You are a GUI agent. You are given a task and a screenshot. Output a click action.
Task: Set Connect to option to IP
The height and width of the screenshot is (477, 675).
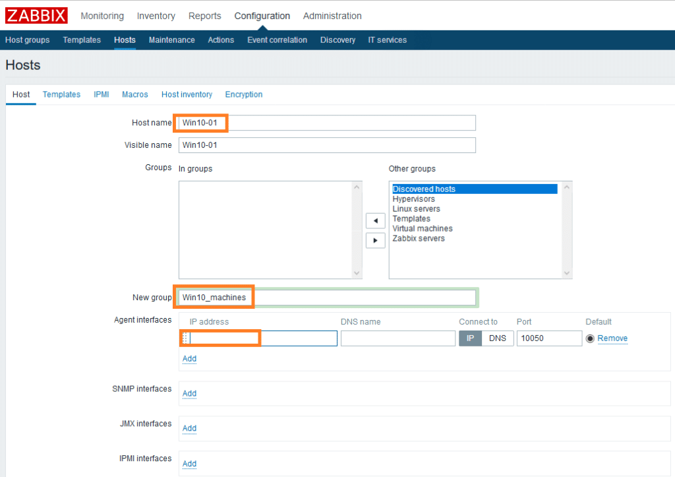coord(471,338)
